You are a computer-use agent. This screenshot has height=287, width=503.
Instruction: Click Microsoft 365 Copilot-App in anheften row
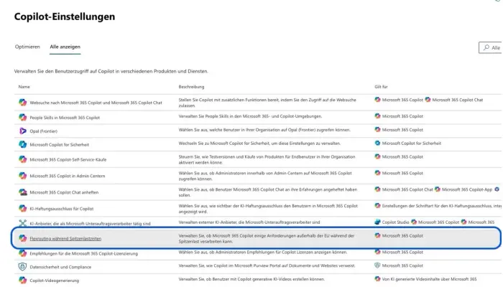click(x=467, y=189)
